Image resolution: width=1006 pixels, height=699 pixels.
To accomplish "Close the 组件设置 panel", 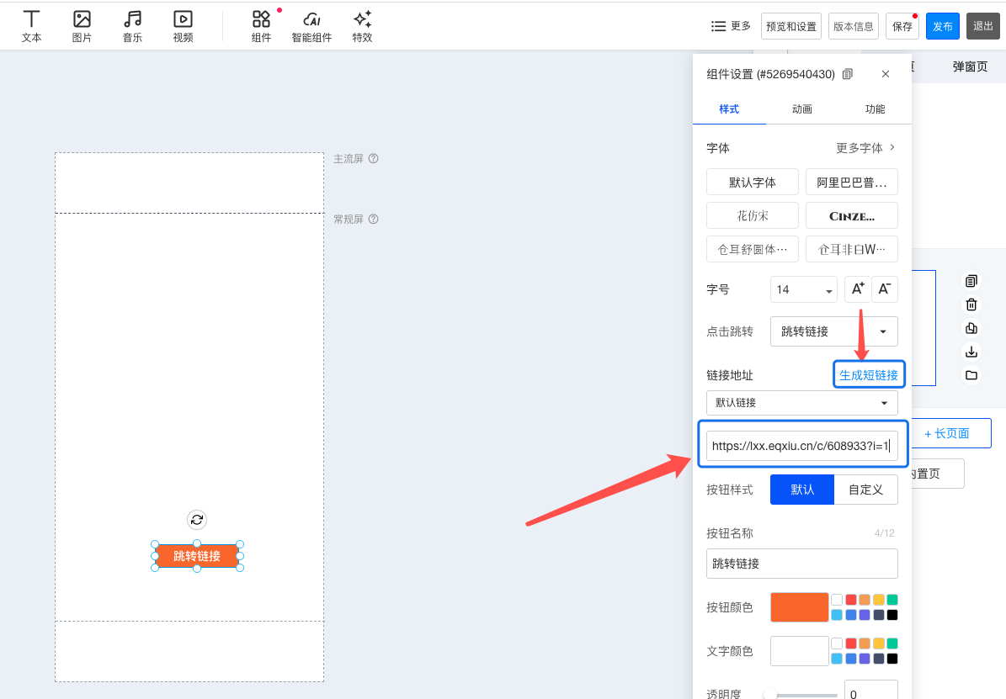I will 886,74.
